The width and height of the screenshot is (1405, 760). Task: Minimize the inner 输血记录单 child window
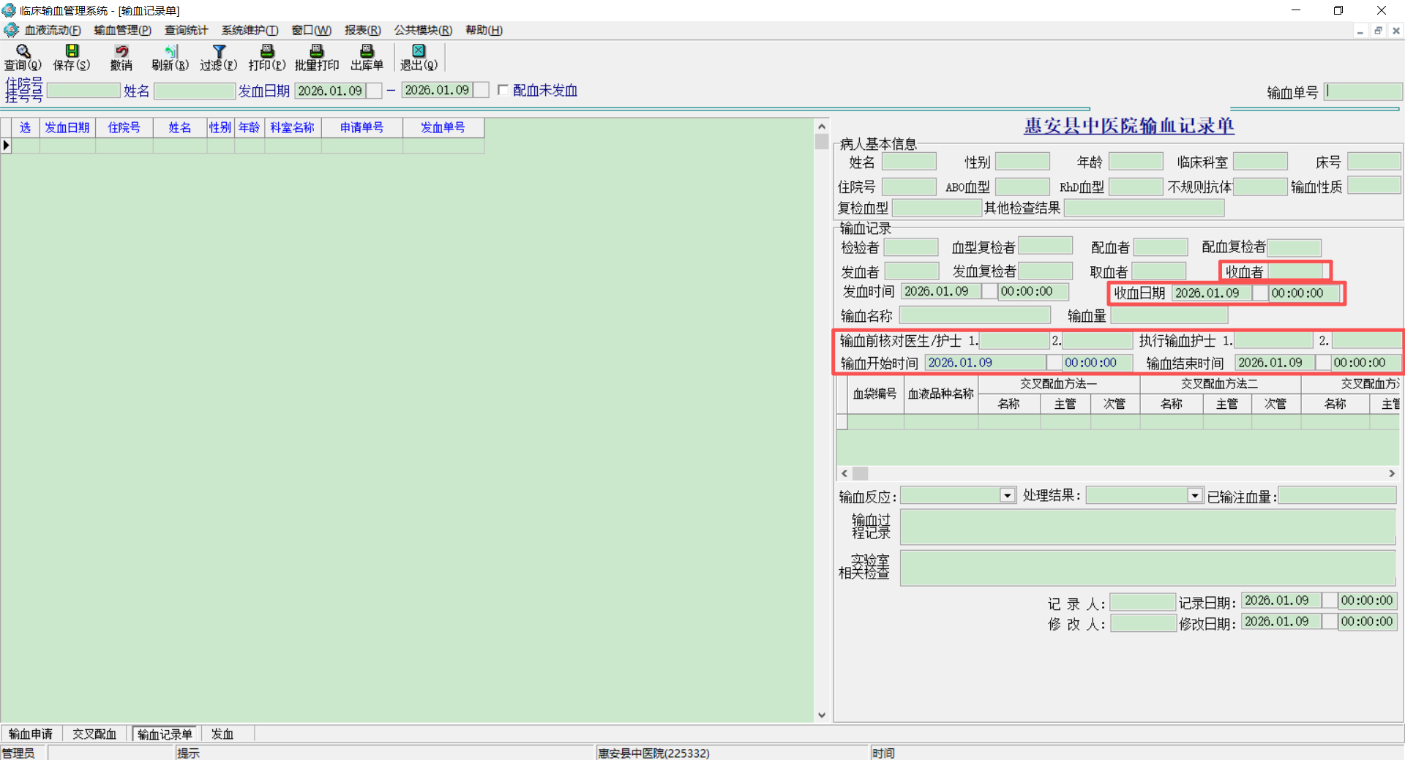(1360, 31)
